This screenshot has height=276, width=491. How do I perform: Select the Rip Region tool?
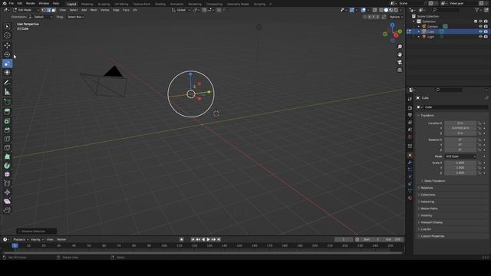coord(7,210)
